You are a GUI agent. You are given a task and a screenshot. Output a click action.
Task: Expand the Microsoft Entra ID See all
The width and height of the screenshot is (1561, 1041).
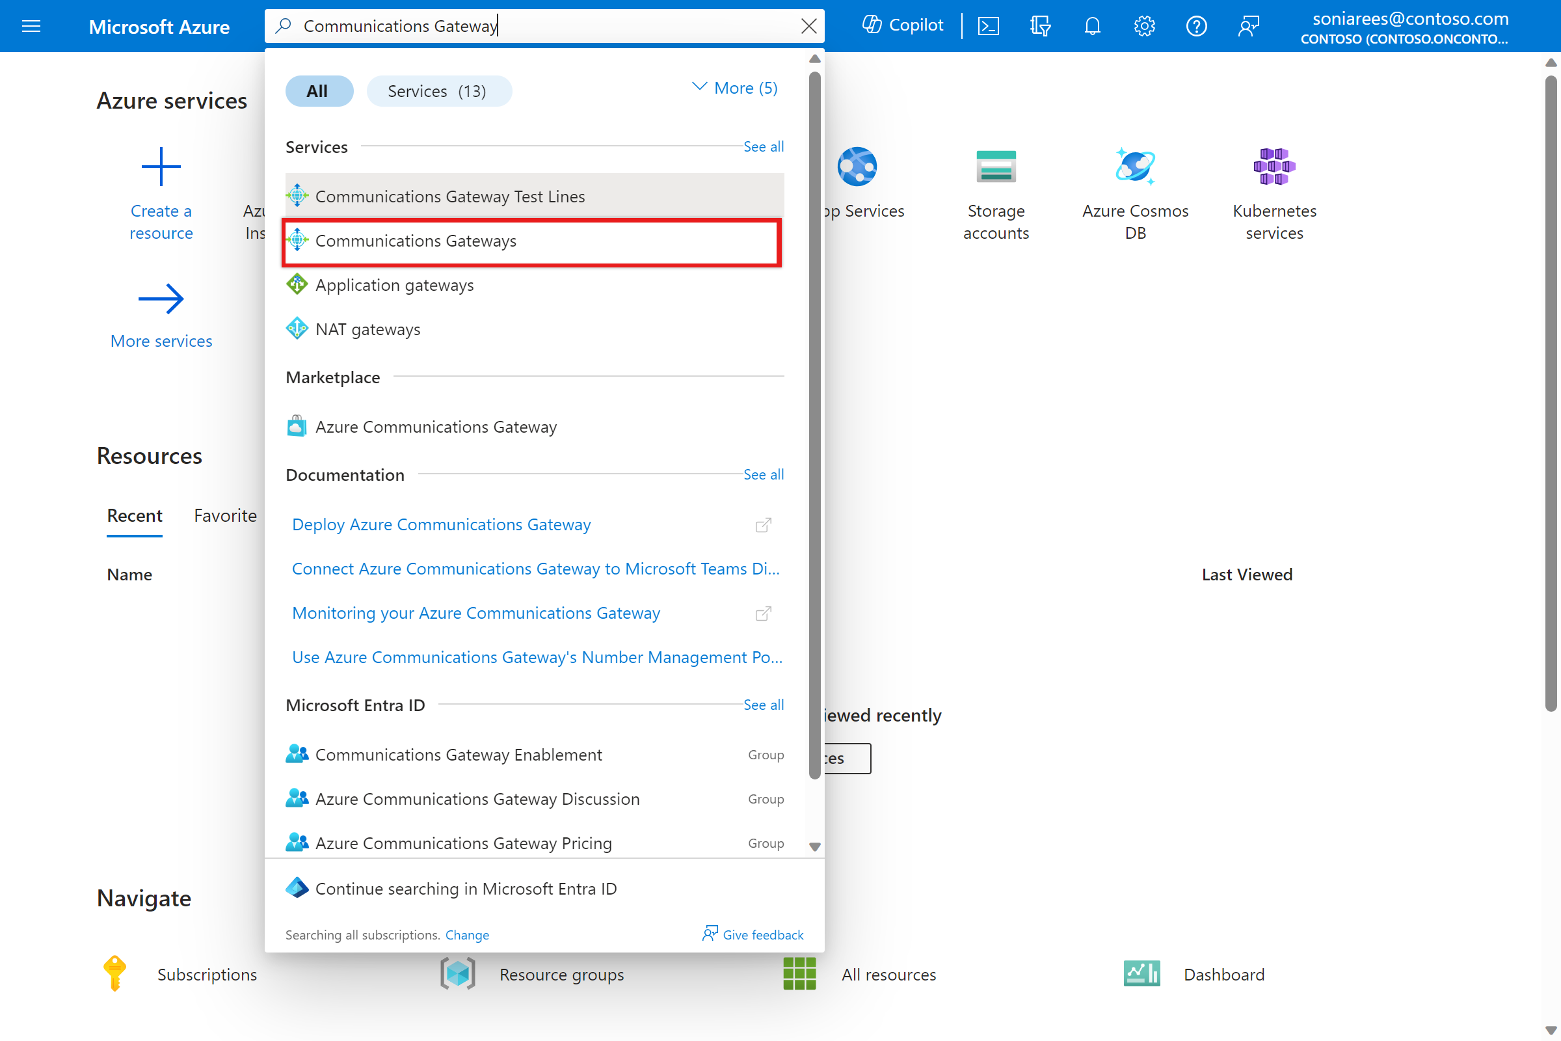click(763, 703)
